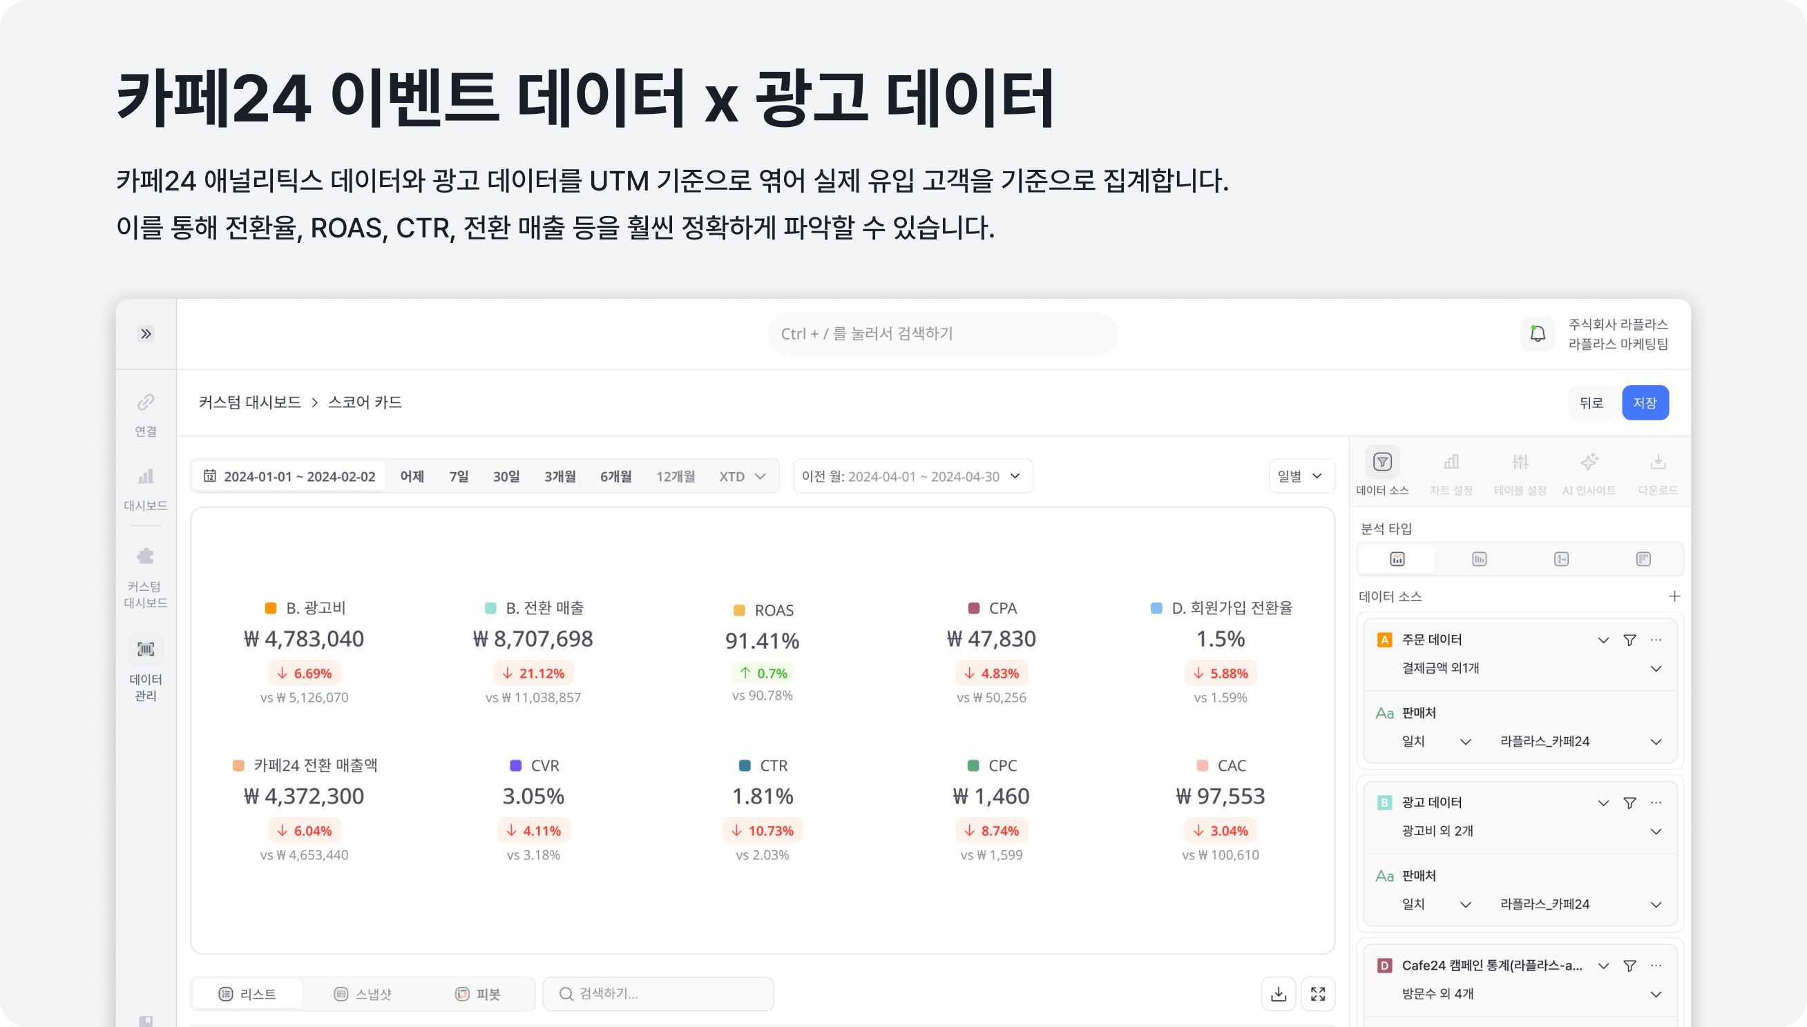This screenshot has height=1027, width=1807.
Task: Click the 저장 button
Action: (1645, 402)
